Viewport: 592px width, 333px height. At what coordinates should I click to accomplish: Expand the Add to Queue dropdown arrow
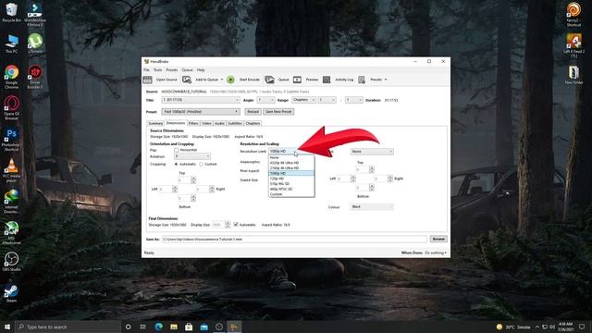click(x=222, y=80)
